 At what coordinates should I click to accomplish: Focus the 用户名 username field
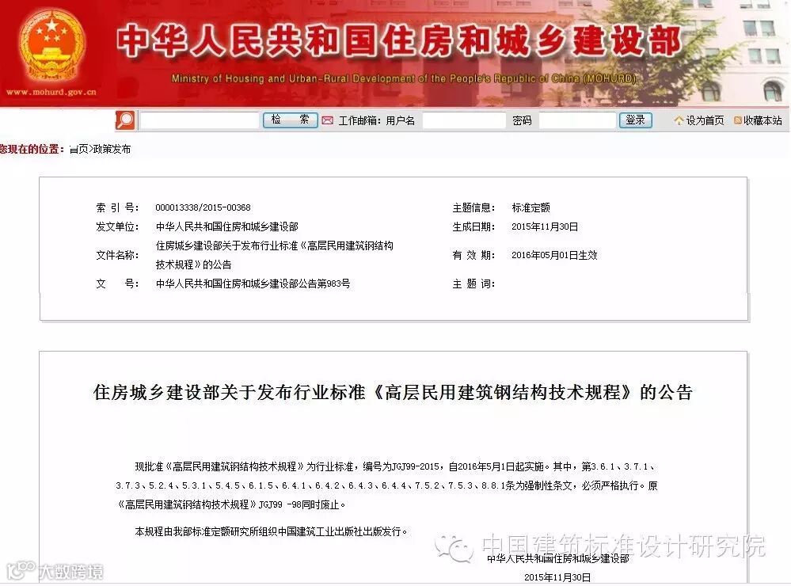tap(464, 120)
